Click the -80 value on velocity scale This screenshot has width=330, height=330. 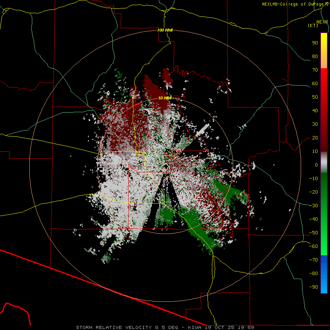313,274
